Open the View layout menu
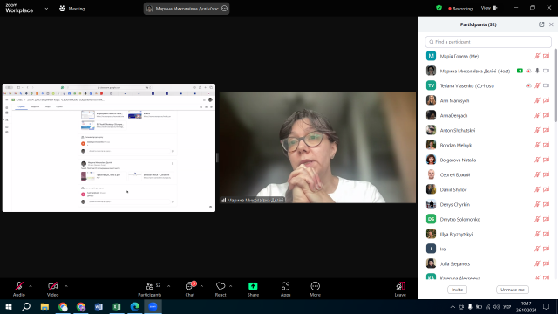558x314 pixels. 489,8
